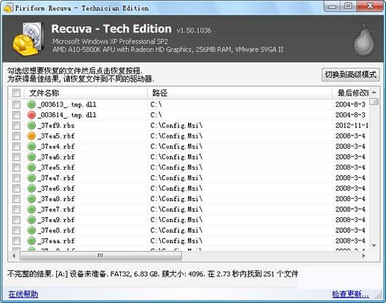
Task: Click the version text v1.50.1036
Action: tap(194, 31)
